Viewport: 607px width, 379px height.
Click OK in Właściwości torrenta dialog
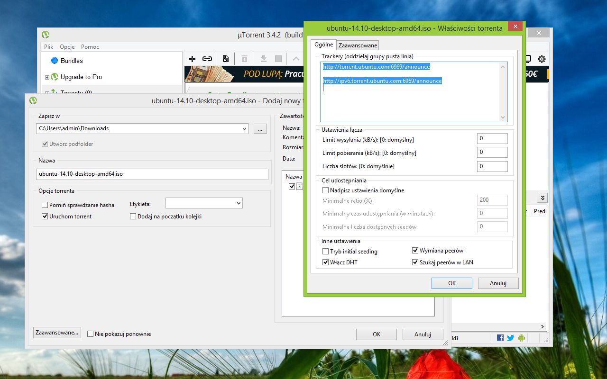point(452,283)
